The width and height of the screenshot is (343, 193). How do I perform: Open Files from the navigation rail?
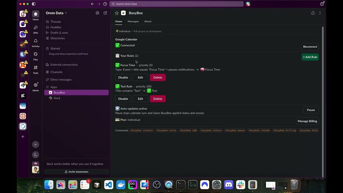coord(36,56)
